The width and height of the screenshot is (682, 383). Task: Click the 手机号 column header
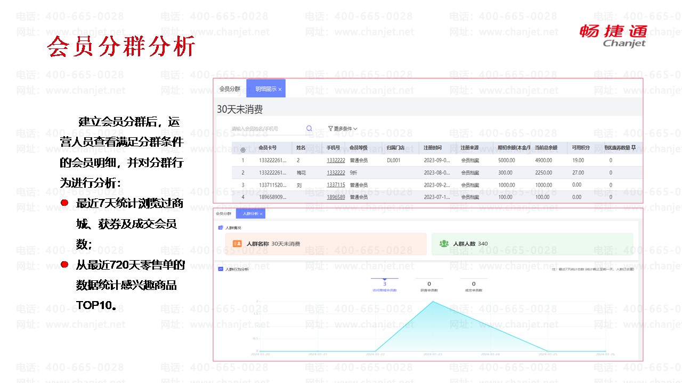pyautogui.click(x=334, y=147)
